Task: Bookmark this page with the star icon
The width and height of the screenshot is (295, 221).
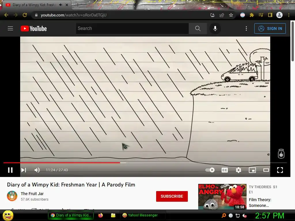Action: [231, 15]
